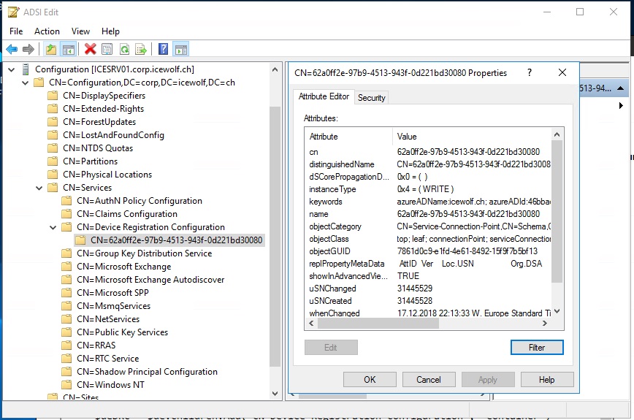Select CN=AuthN Policy Configuration node

(139, 201)
